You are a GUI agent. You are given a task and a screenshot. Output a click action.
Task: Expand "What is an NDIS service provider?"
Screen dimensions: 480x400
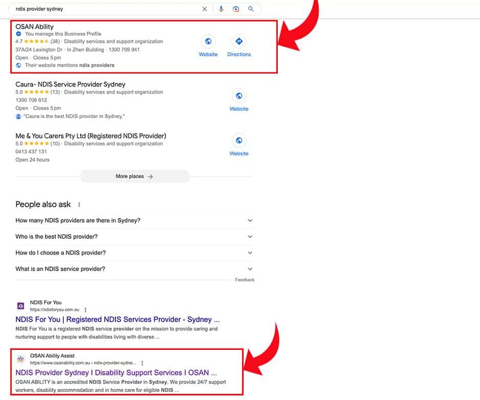tap(250, 269)
